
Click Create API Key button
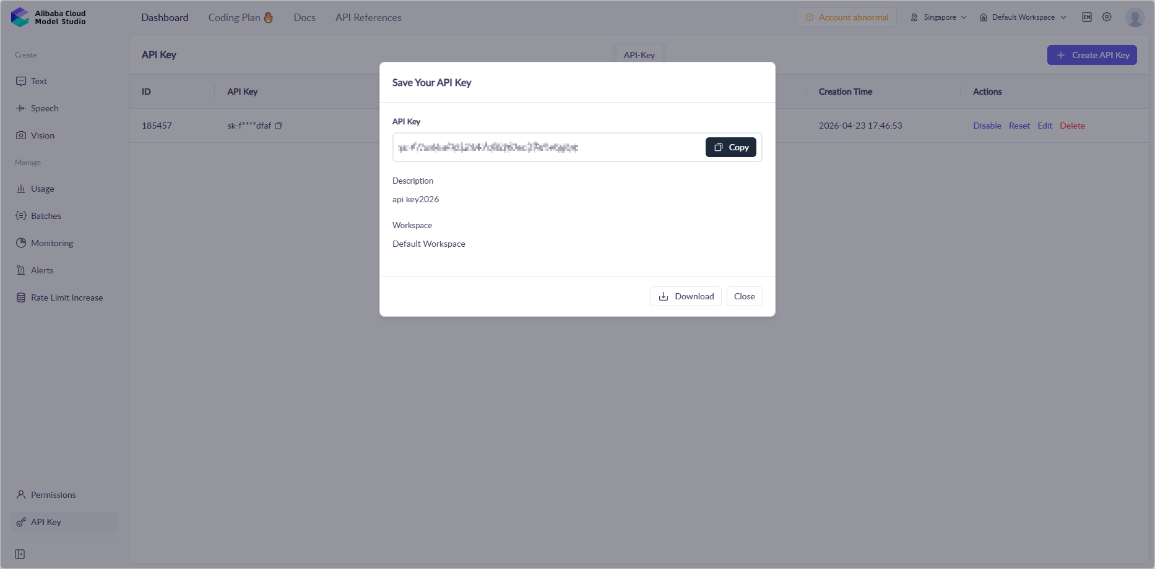pyautogui.click(x=1092, y=55)
